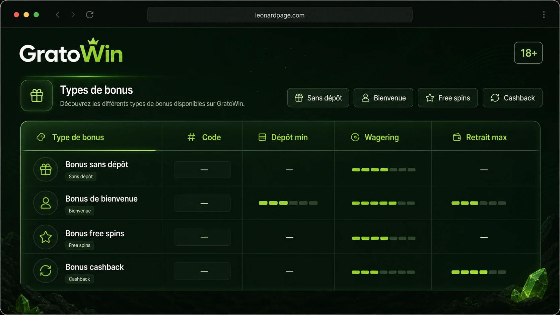Reload the page with the refresh button
The image size is (560, 315).
89,15
